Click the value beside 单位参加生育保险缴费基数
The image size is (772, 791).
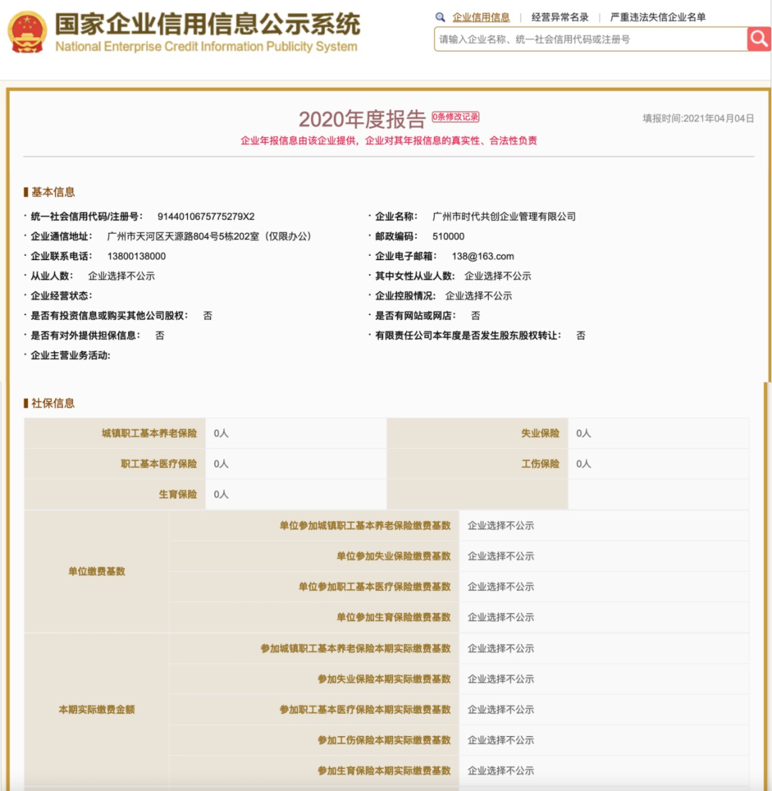(x=500, y=617)
